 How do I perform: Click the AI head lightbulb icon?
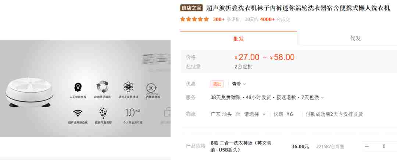point(78,87)
